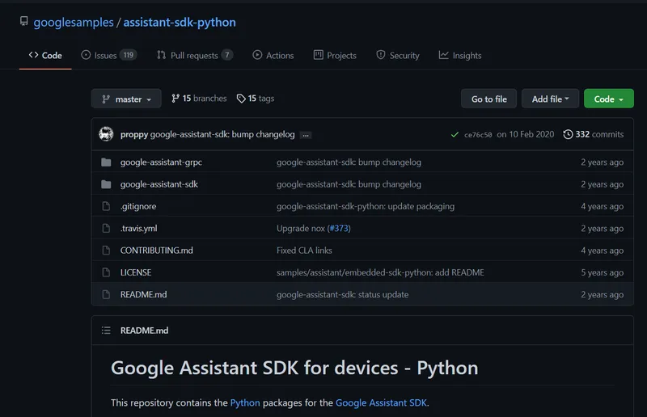Expand the Add file dropdown
The width and height of the screenshot is (647, 417).
pyautogui.click(x=551, y=99)
